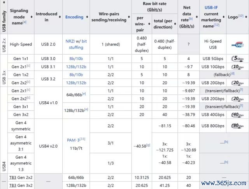Sort the table by USB family
The image size is (249, 189).
[x=4, y=2]
